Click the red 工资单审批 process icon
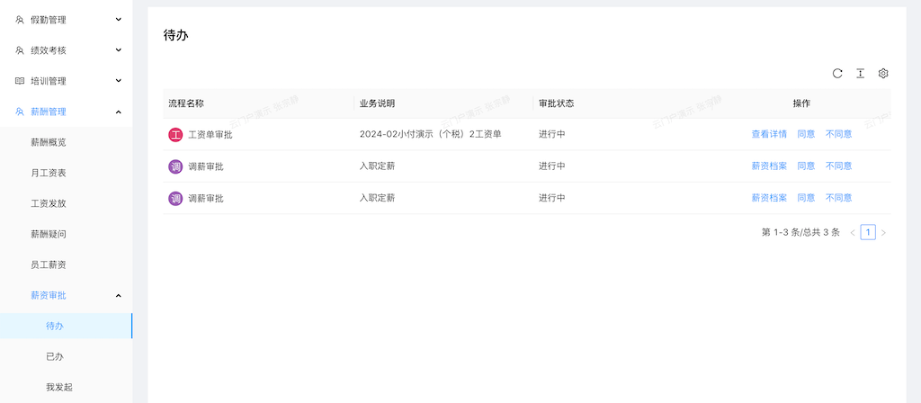This screenshot has width=921, height=403. (x=175, y=135)
